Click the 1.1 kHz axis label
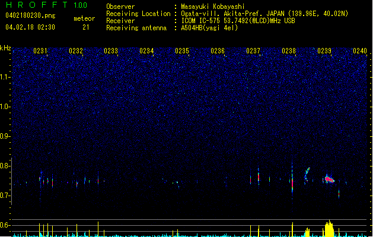The width and height of the screenshot is (373, 237). click(x=5, y=77)
